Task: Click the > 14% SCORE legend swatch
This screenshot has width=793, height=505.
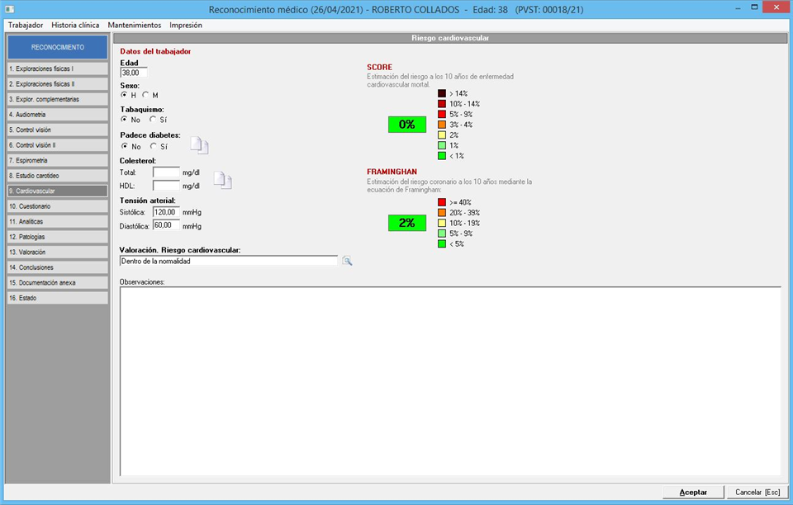Action: 442,93
